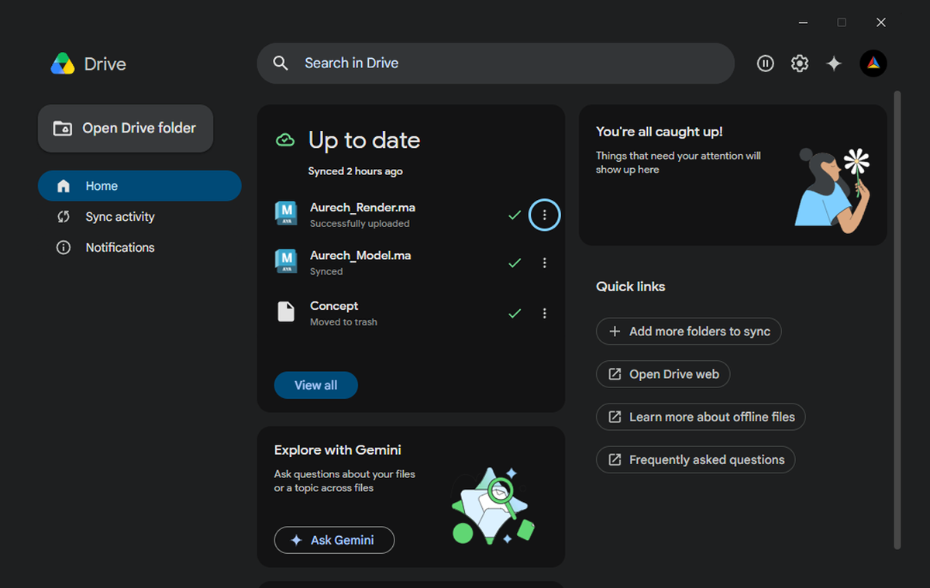Open the Notifications section
The width and height of the screenshot is (930, 588).
[139, 248]
